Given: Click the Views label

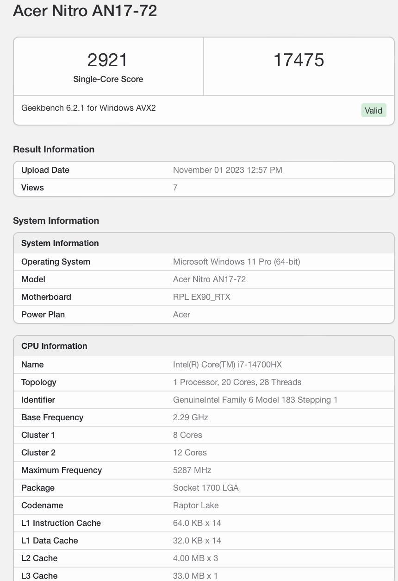Looking at the screenshot, I should pyautogui.click(x=32, y=188).
